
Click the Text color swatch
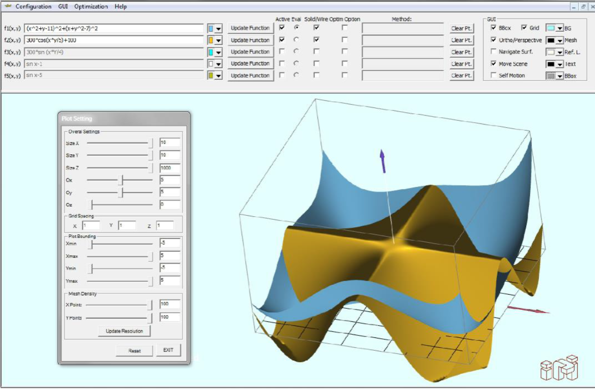pyautogui.click(x=551, y=64)
